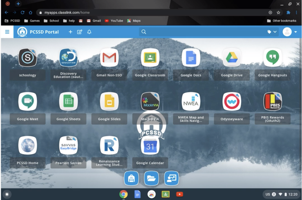Open Google Sheets app icon

pos(68,101)
